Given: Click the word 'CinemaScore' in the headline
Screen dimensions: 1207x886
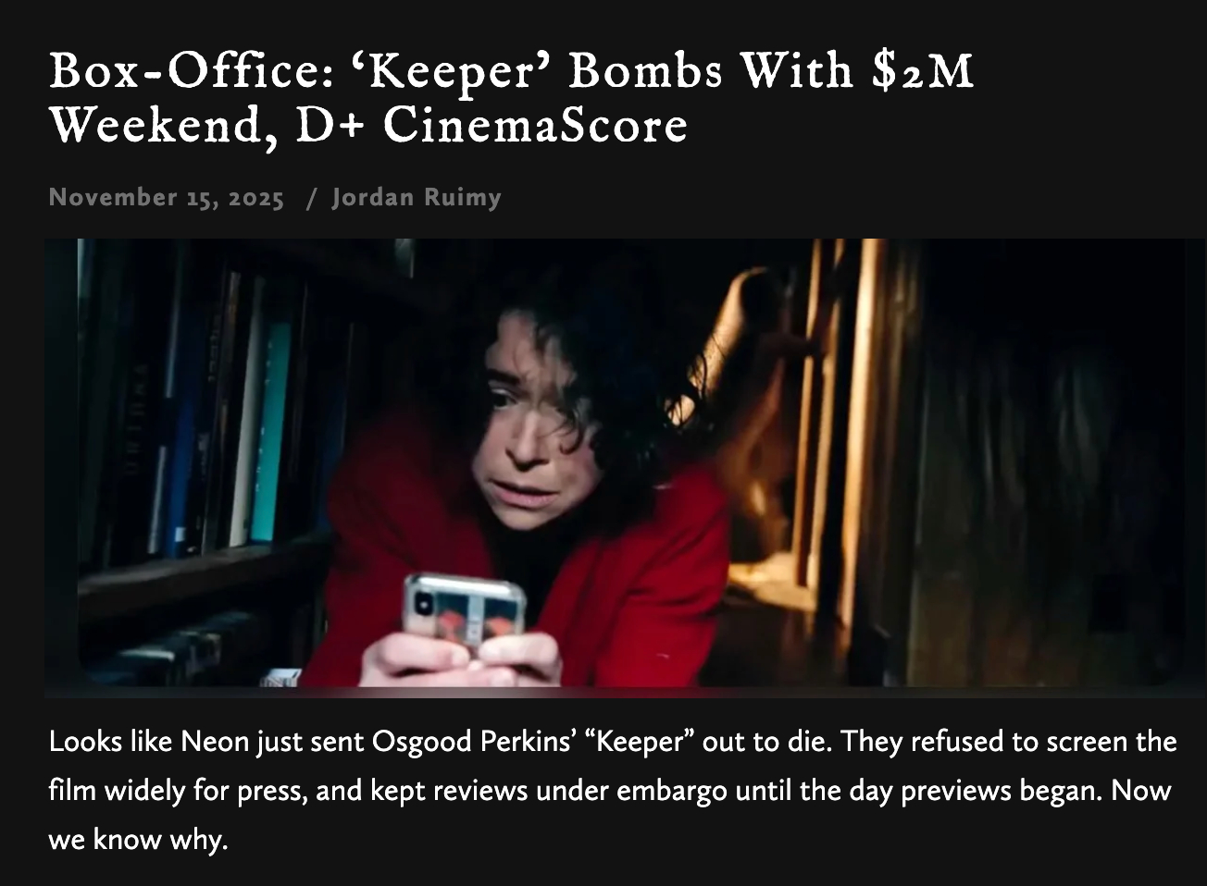Looking at the screenshot, I should pyautogui.click(x=535, y=125).
